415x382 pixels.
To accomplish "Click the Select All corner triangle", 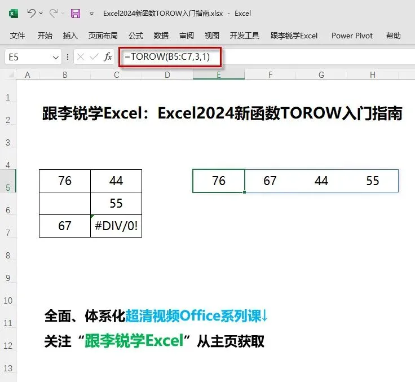I will pos(11,75).
